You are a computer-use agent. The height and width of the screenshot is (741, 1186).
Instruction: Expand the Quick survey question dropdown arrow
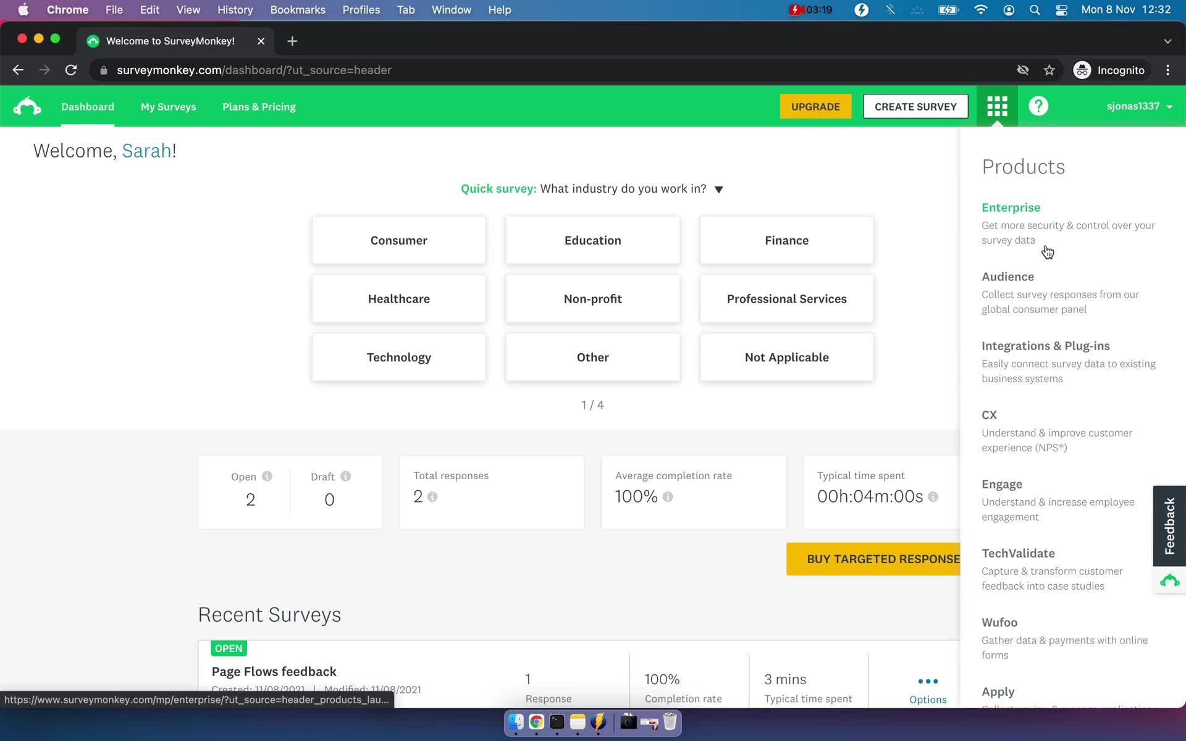718,190
